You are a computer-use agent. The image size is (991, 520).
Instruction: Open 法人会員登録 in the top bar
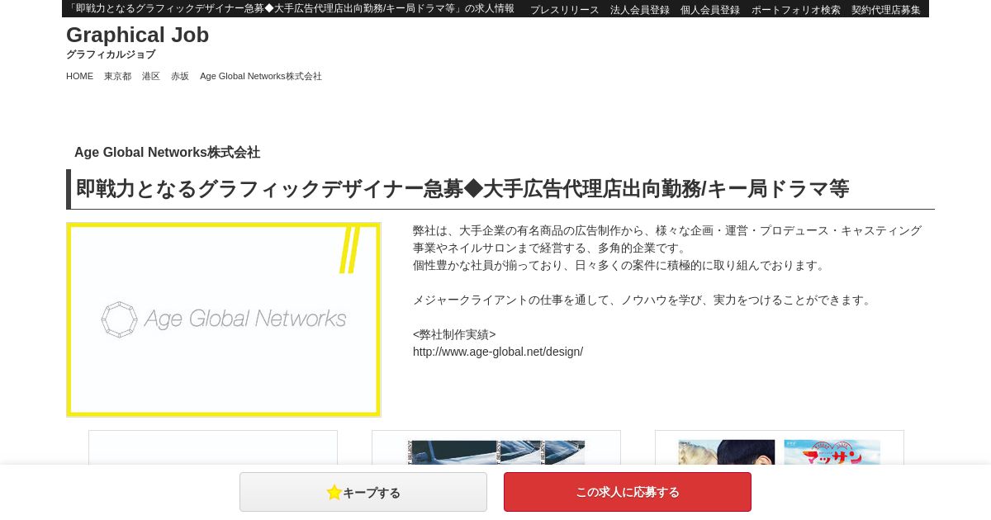[x=640, y=10]
